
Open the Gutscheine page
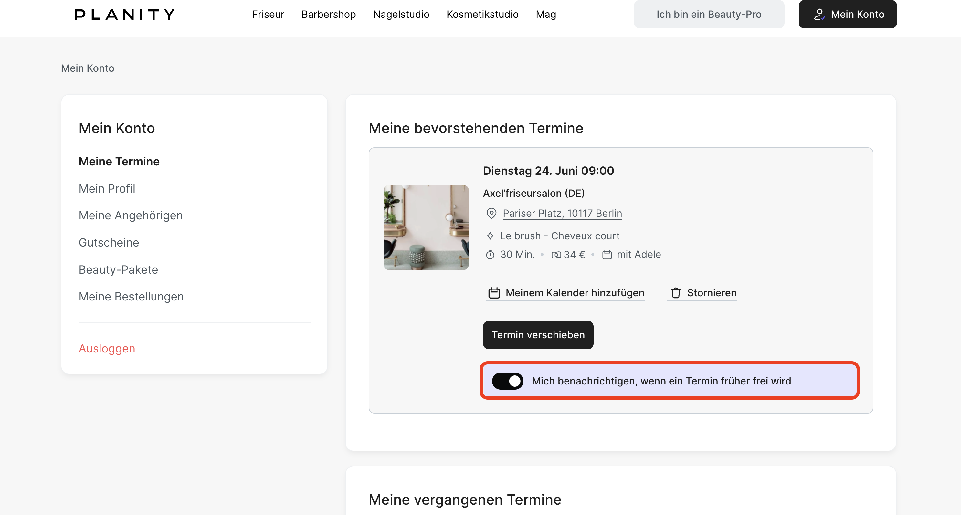click(x=109, y=243)
